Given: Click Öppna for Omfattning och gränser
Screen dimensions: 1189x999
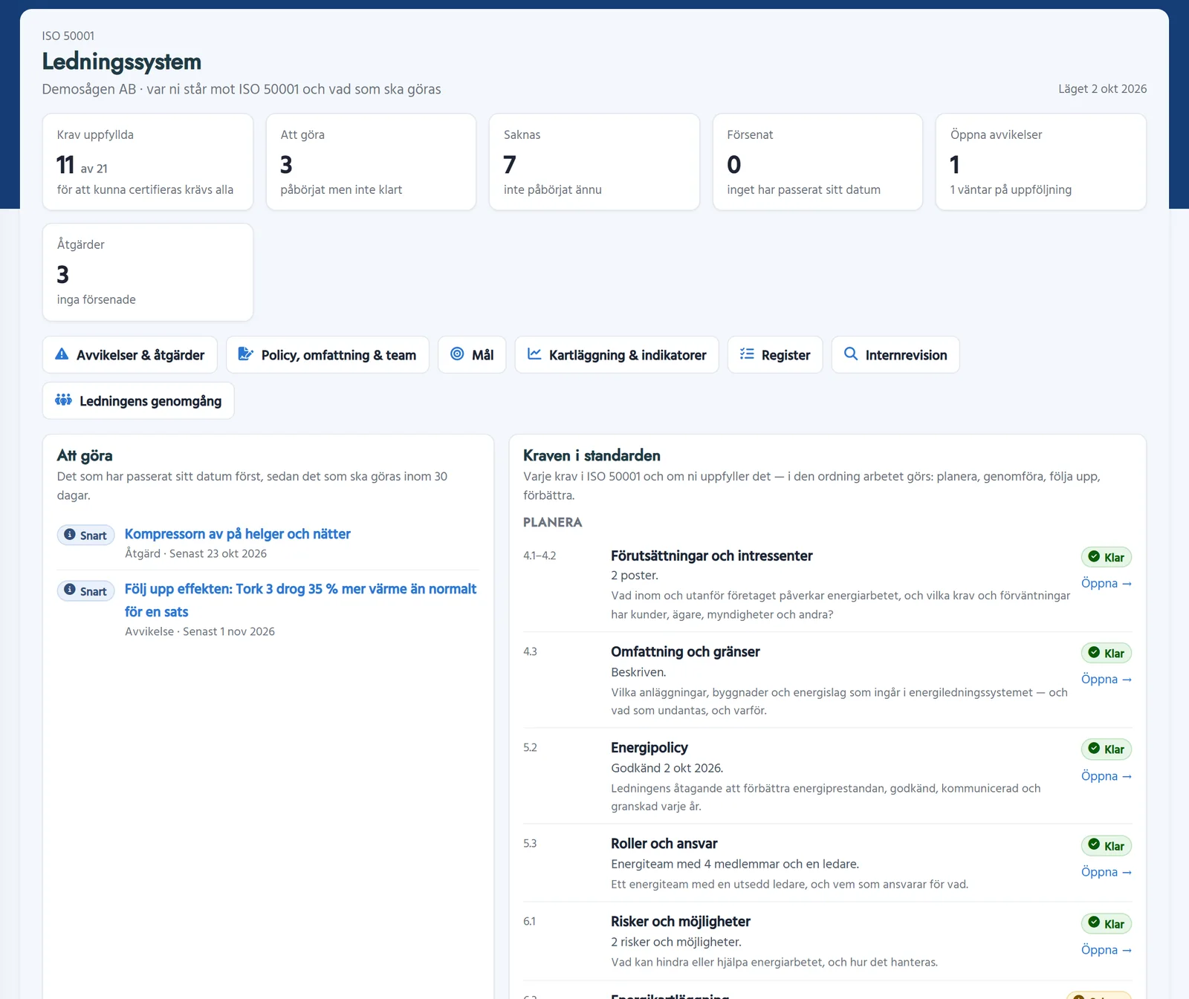Looking at the screenshot, I should (x=1107, y=680).
